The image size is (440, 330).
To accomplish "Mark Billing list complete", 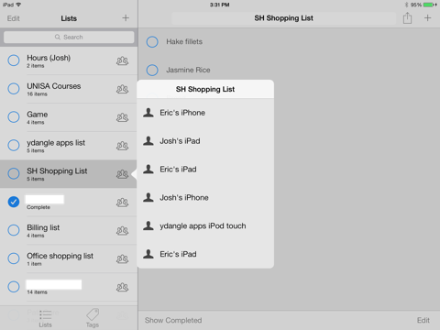I will pos(14,230).
